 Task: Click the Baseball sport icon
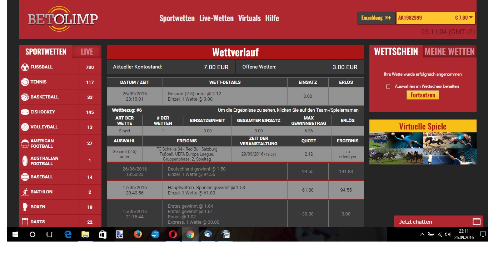click(x=25, y=177)
